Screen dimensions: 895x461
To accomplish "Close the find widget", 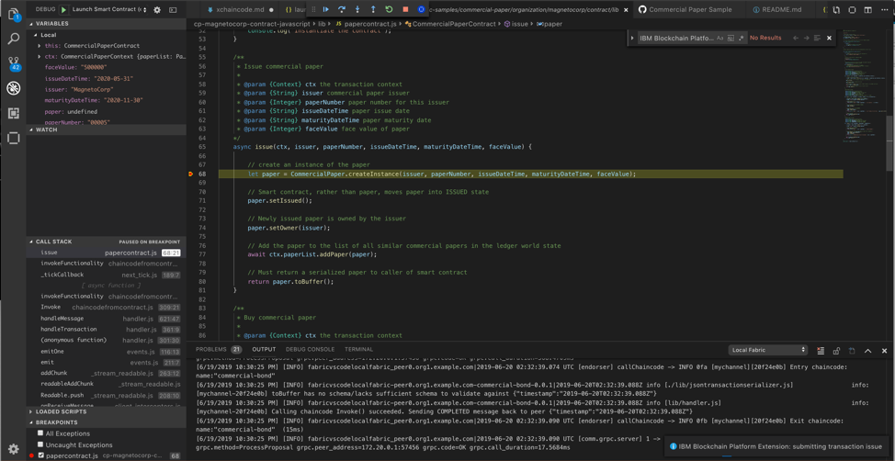I will [x=830, y=38].
